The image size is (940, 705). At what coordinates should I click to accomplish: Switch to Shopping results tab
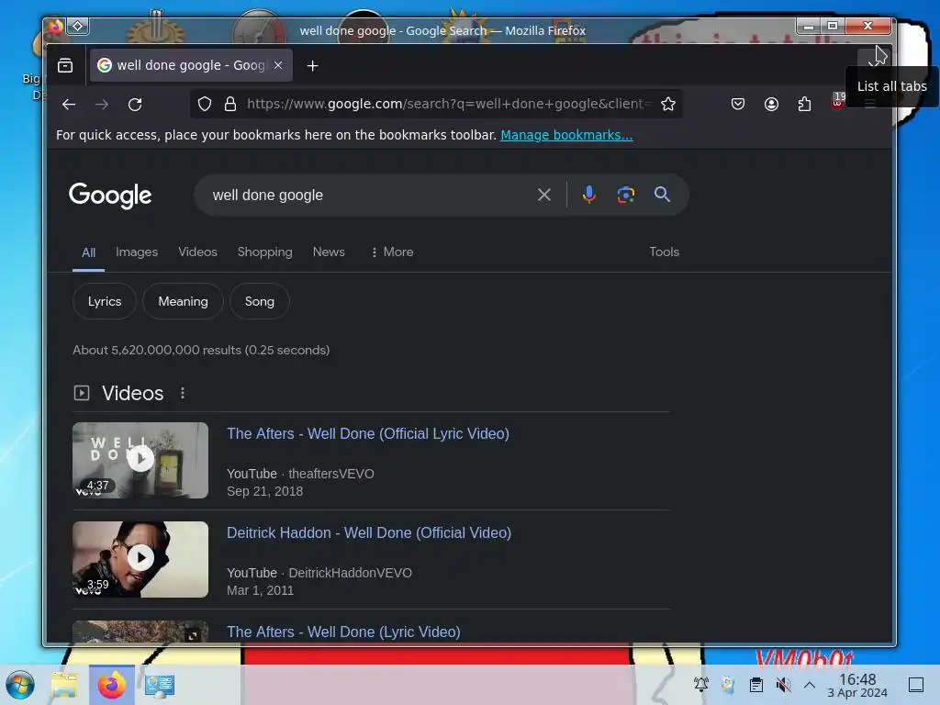coord(265,252)
